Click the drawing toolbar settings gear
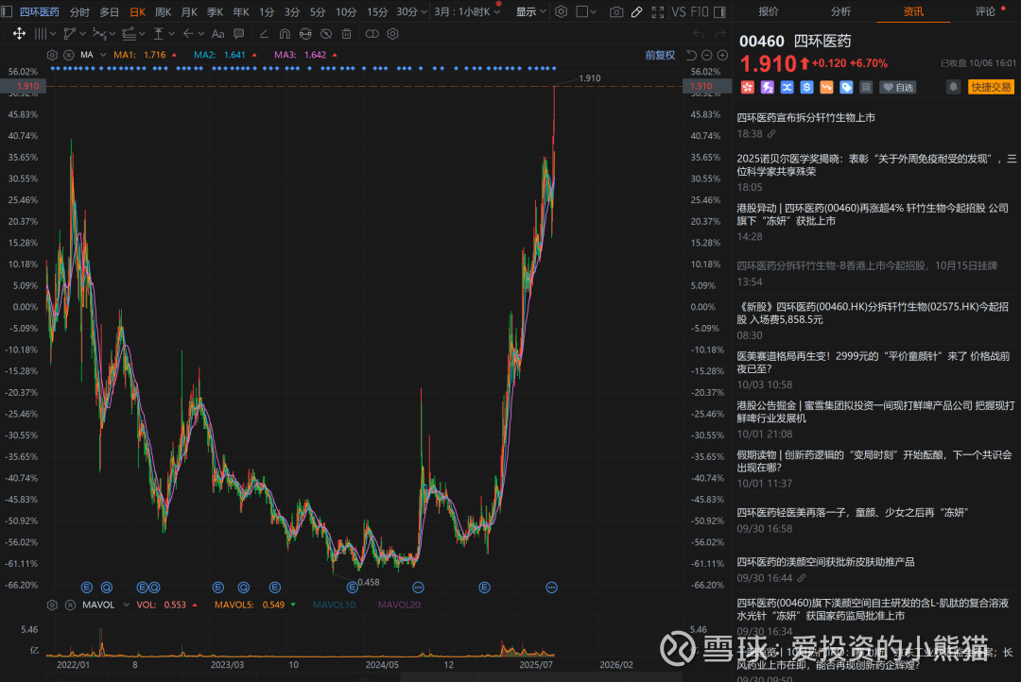Image resolution: width=1021 pixels, height=682 pixels. click(x=392, y=34)
